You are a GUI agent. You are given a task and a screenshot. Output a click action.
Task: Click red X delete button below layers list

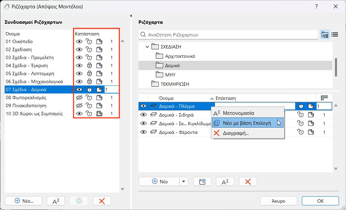(x=248, y=182)
